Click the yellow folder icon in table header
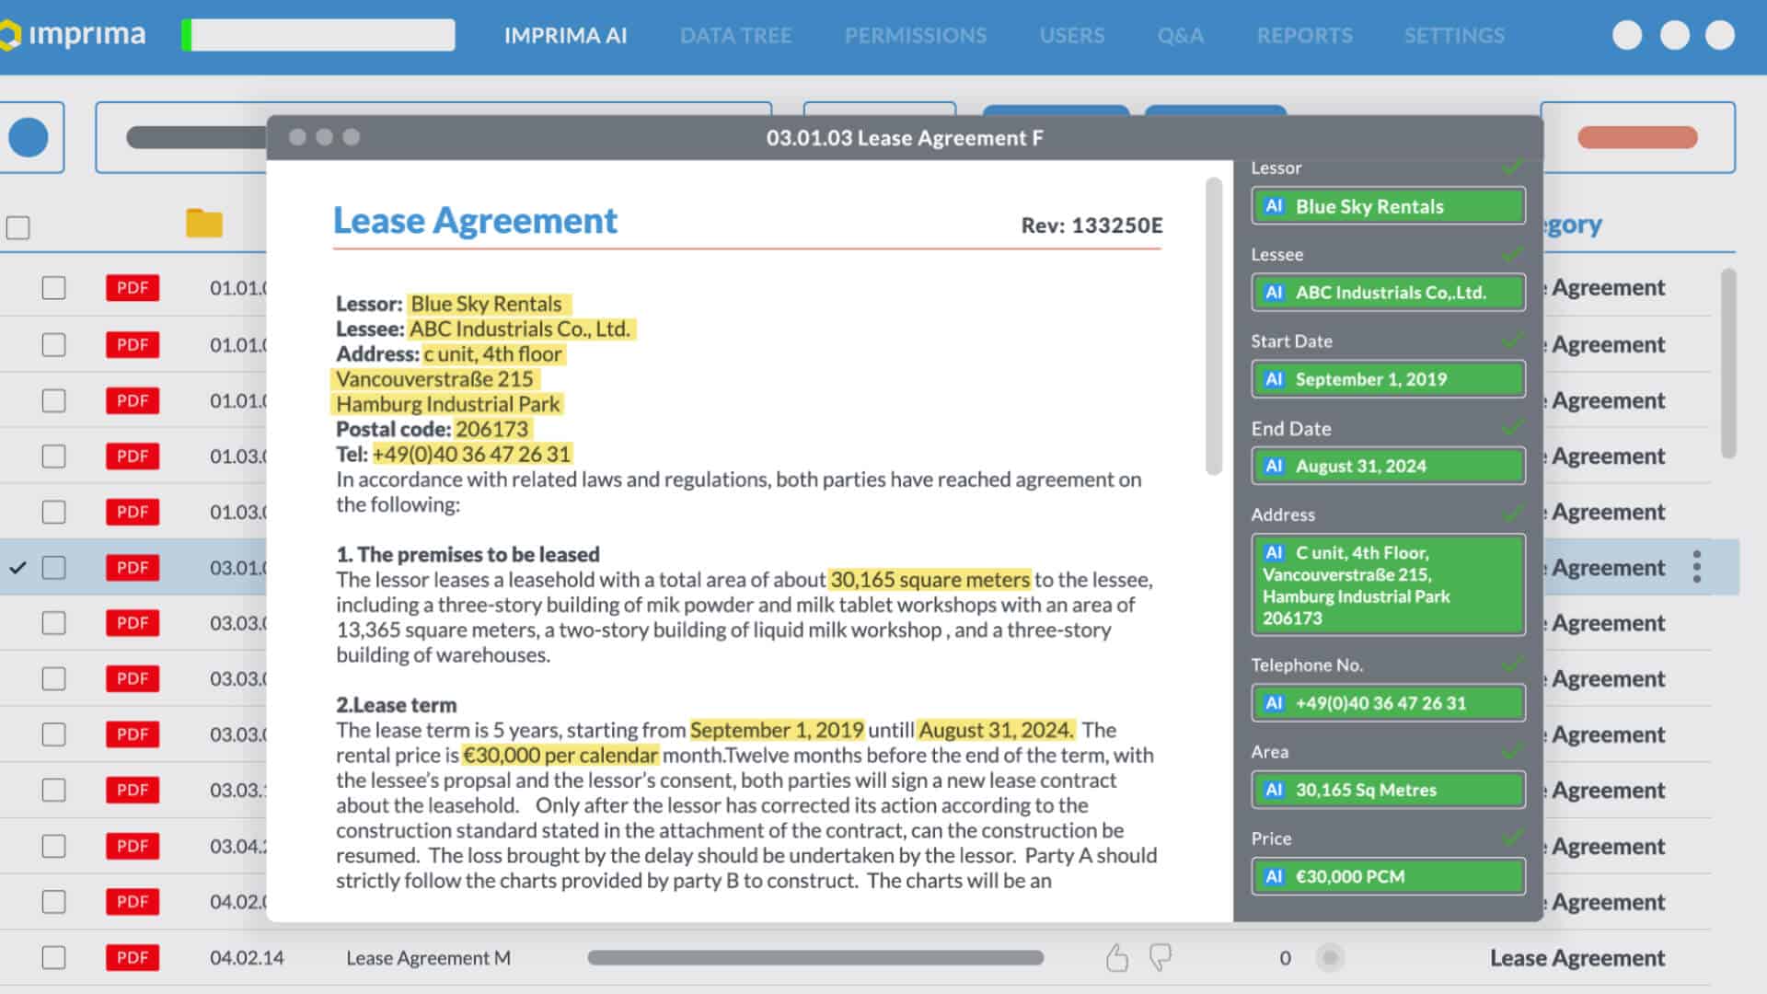This screenshot has height=994, width=1767. click(204, 223)
